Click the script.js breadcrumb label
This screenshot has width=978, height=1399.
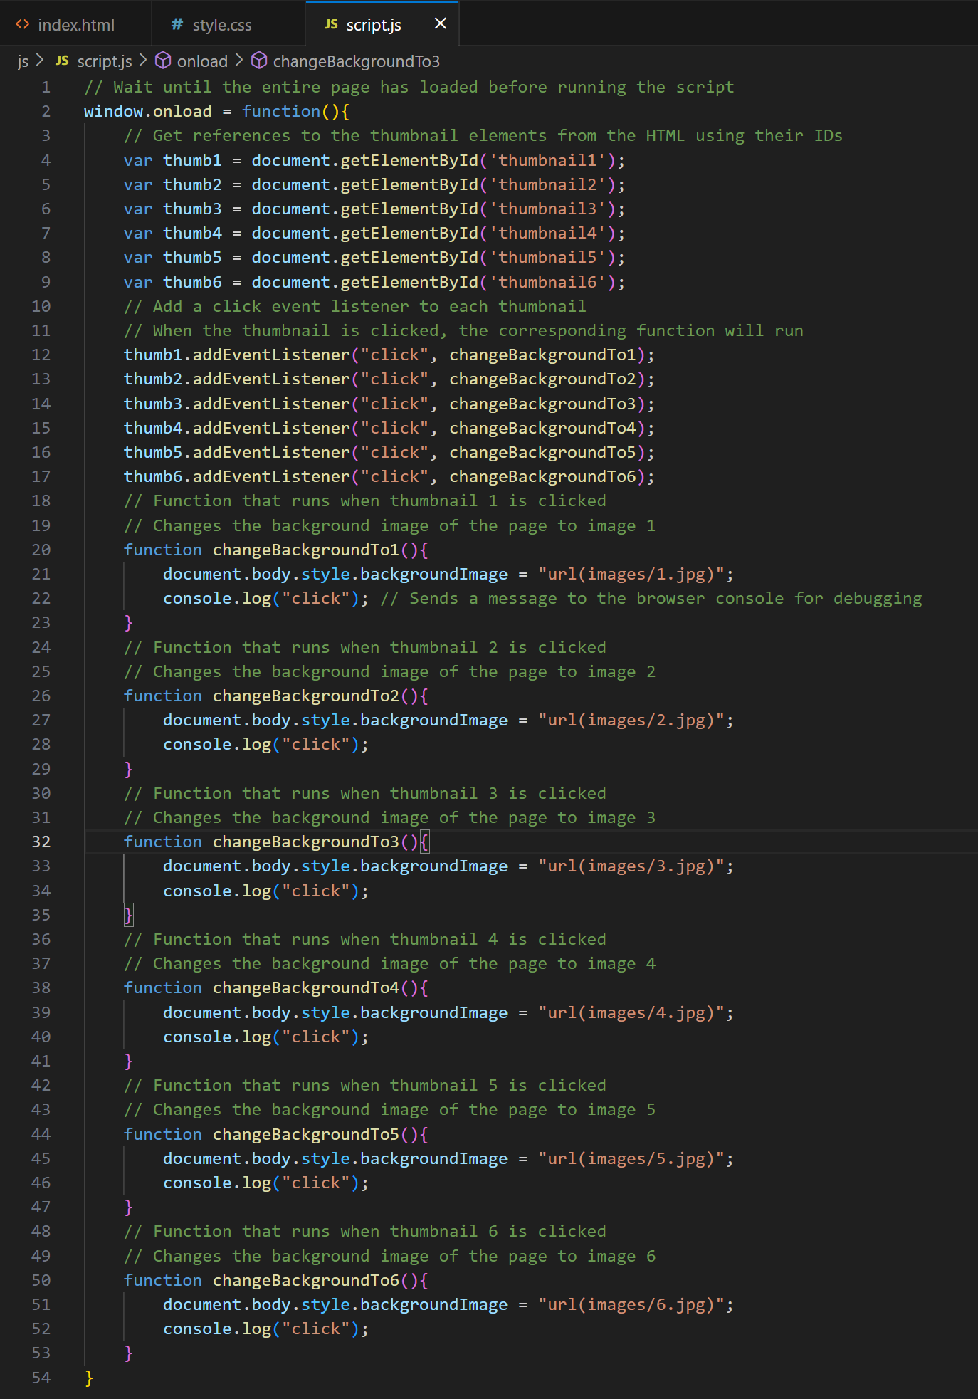click(x=104, y=61)
